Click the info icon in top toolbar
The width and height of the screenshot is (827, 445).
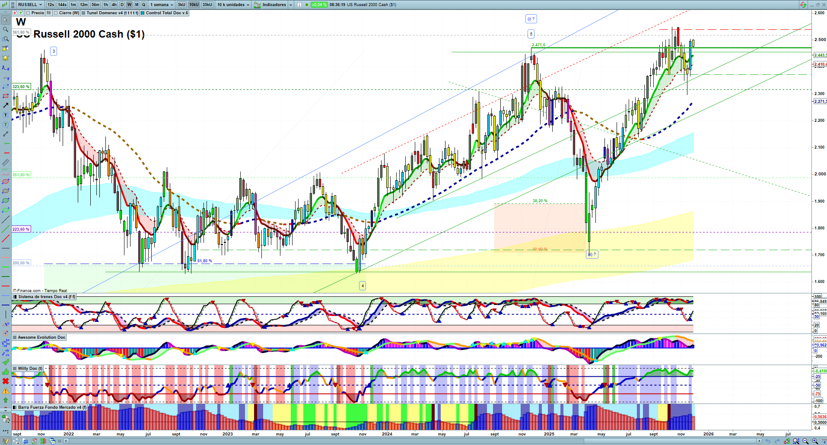pyautogui.click(x=299, y=5)
